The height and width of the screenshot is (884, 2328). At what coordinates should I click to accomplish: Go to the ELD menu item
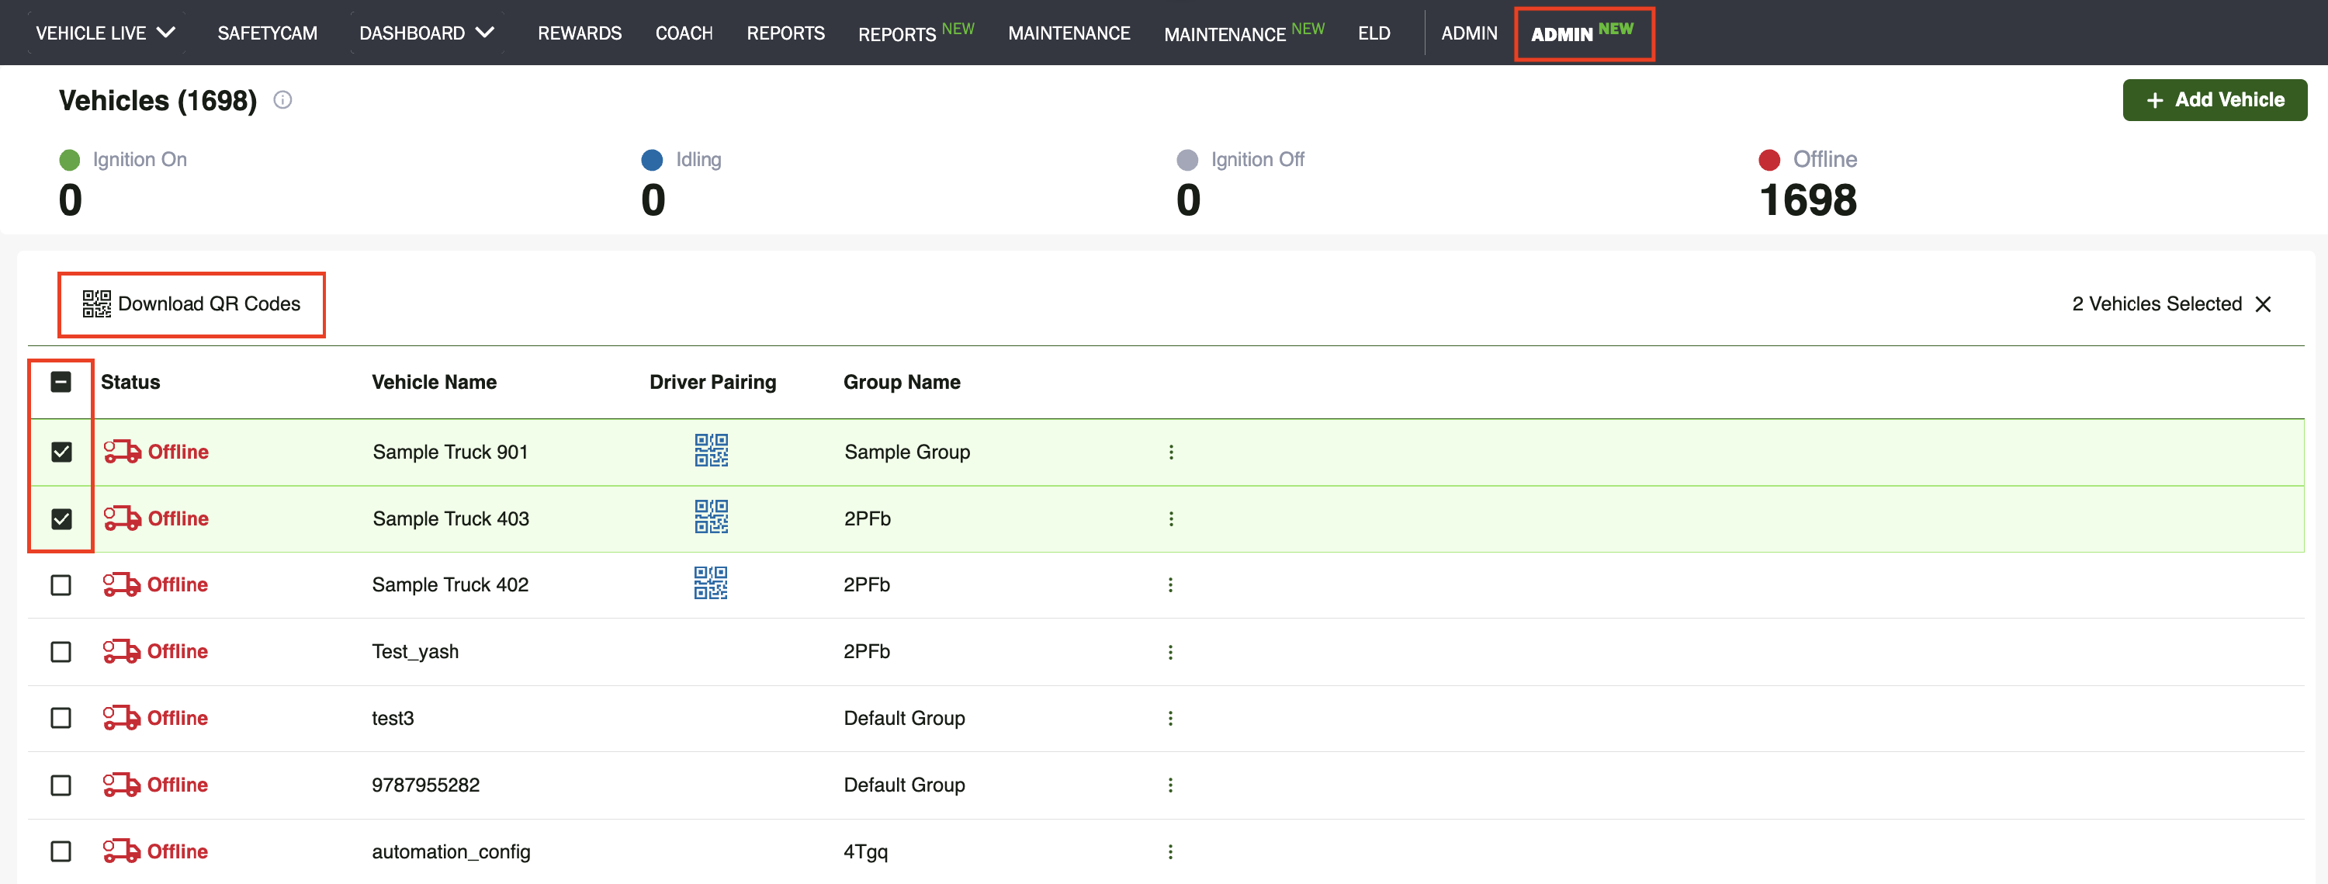coord(1374,33)
